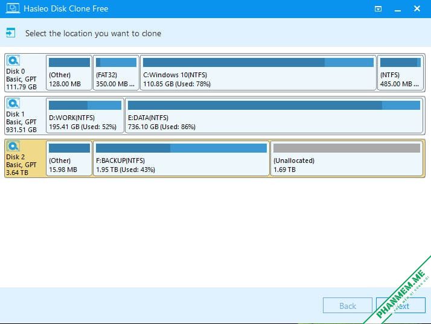
Task: Click the '111.79 GB' disk size text
Action: point(21,87)
